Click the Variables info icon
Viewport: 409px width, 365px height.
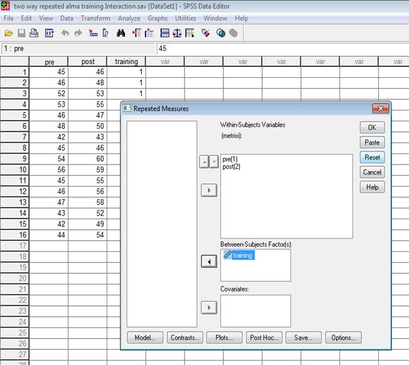pos(105,33)
